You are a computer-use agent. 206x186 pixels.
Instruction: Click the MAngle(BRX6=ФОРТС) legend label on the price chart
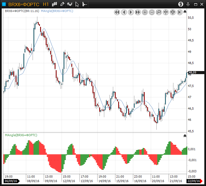point(57,11)
